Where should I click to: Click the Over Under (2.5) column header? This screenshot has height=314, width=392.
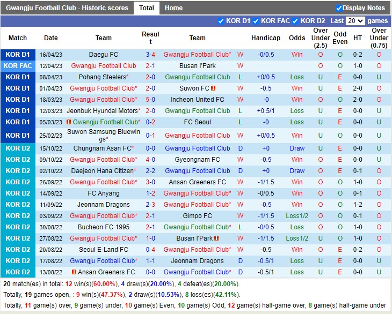coord(321,38)
